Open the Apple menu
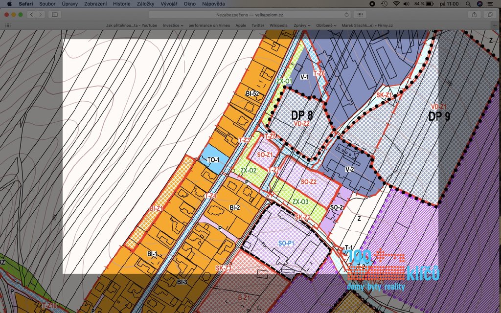Viewport: 501px width, 313px height. pyautogui.click(x=9, y=4)
